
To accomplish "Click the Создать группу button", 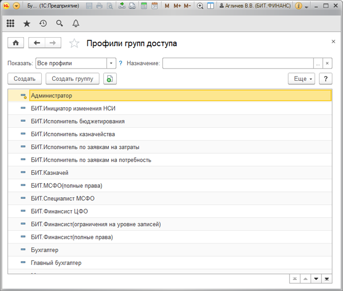I will 73,79.
